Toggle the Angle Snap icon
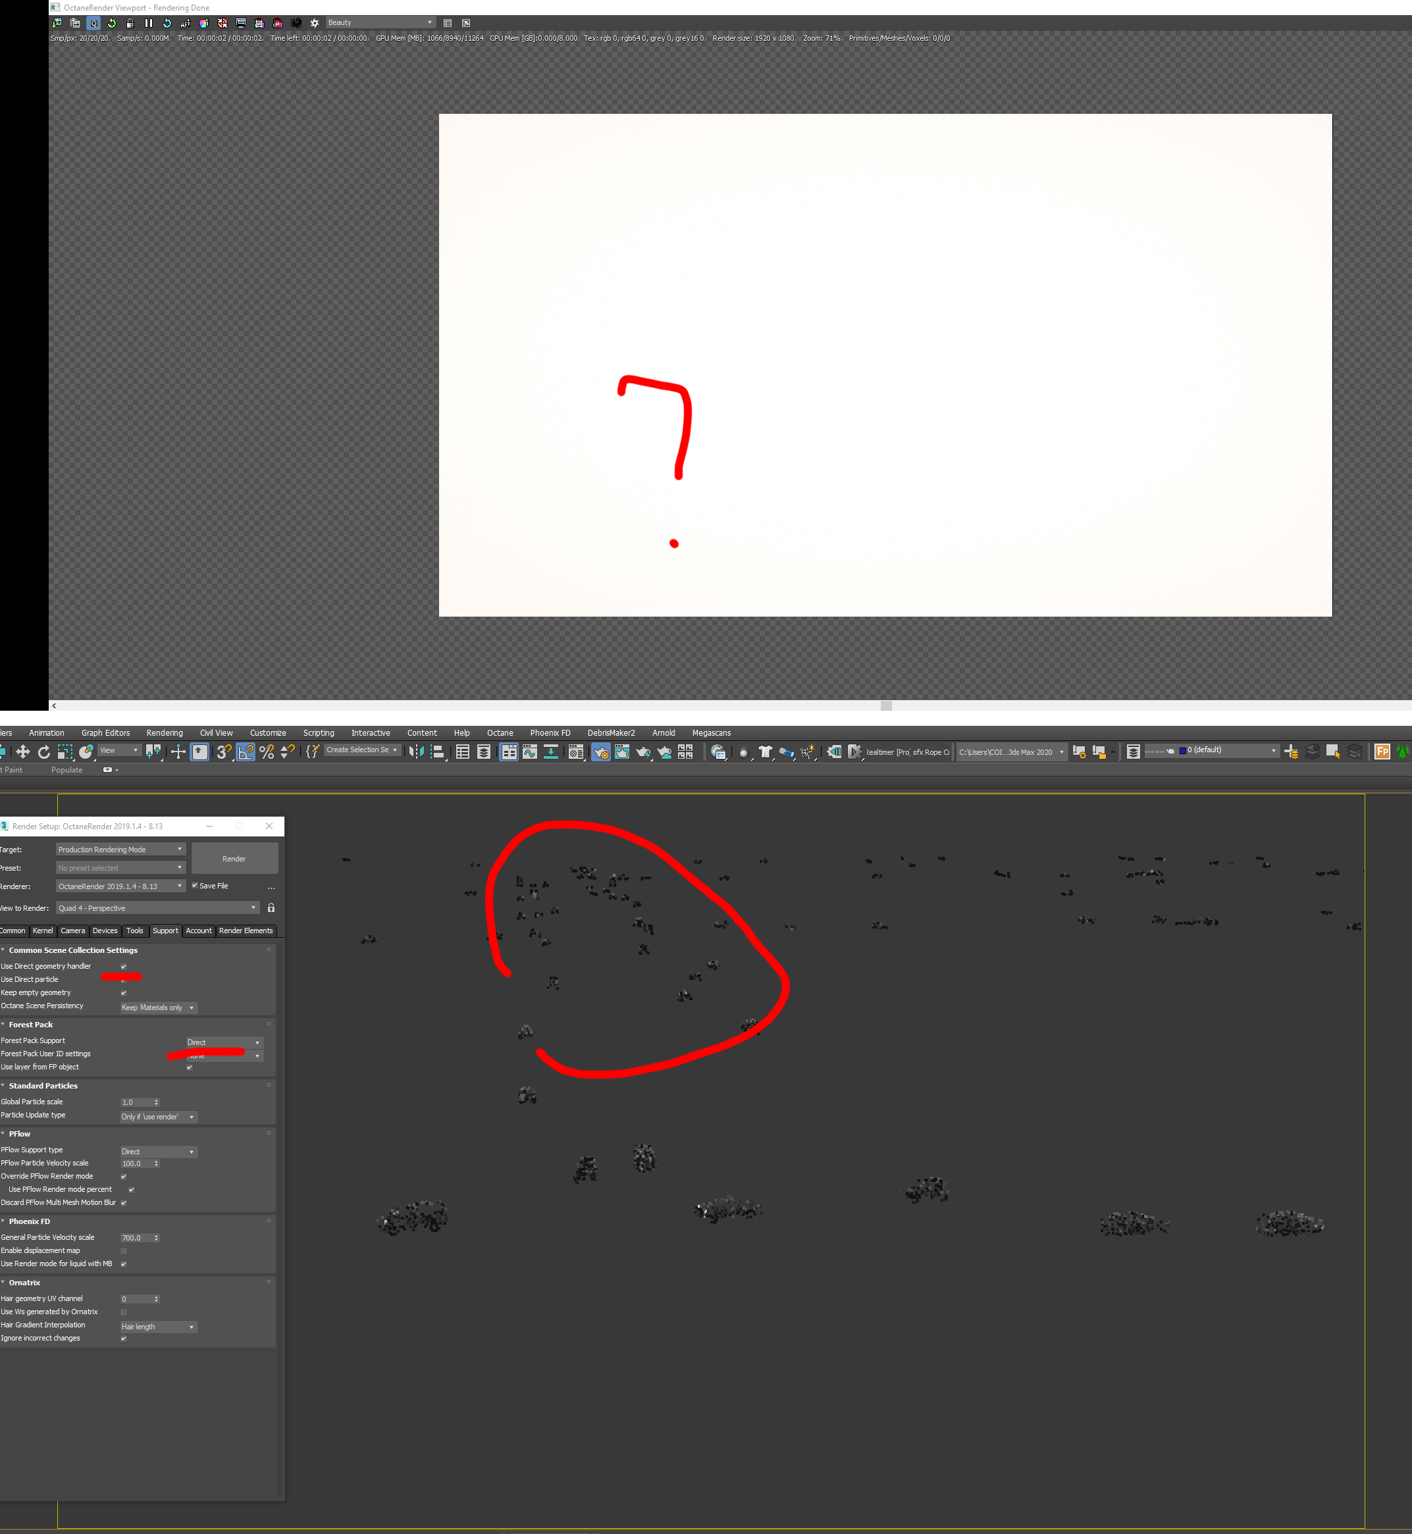 (x=246, y=752)
